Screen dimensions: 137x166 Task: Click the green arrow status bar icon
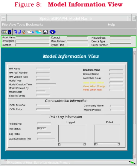click(132, 162)
